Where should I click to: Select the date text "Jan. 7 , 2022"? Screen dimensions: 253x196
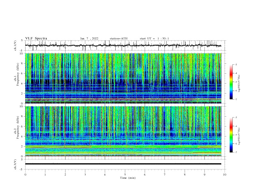(x=89, y=38)
